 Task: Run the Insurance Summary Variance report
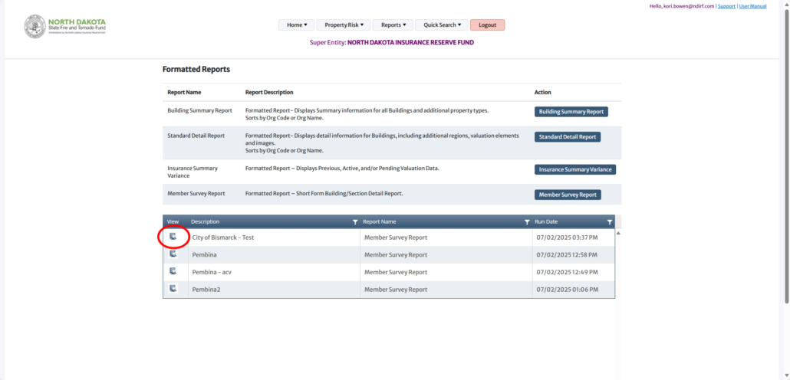click(575, 169)
